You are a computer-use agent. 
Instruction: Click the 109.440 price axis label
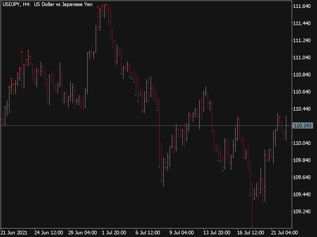click(x=302, y=194)
